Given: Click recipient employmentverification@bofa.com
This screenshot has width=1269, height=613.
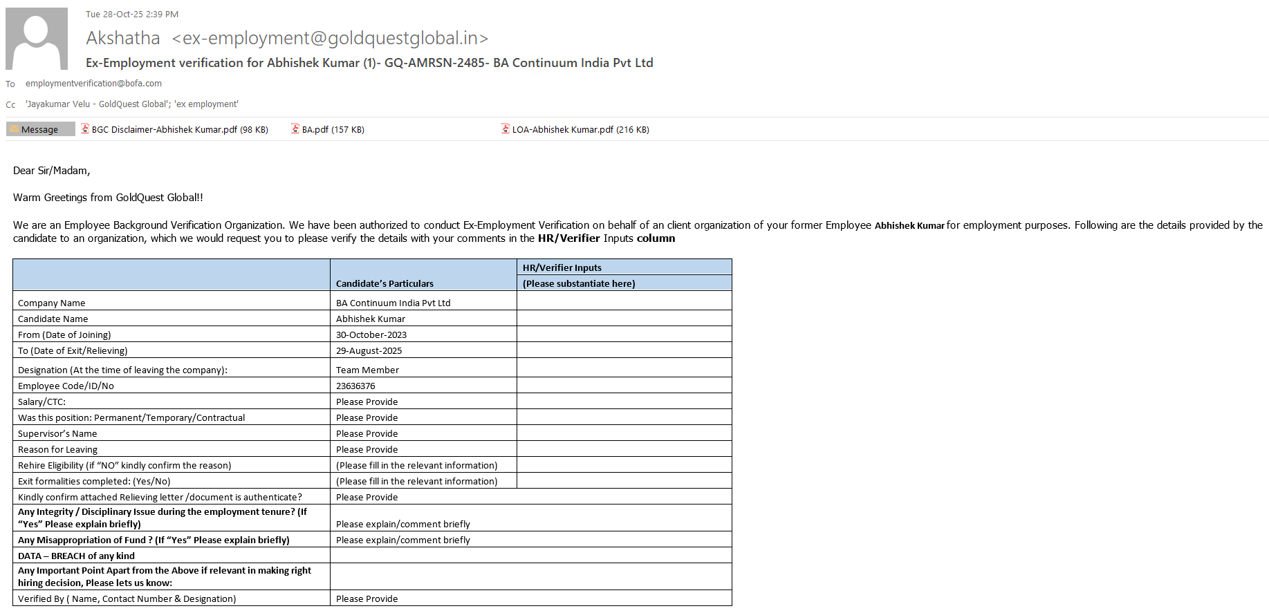Looking at the screenshot, I should [93, 84].
